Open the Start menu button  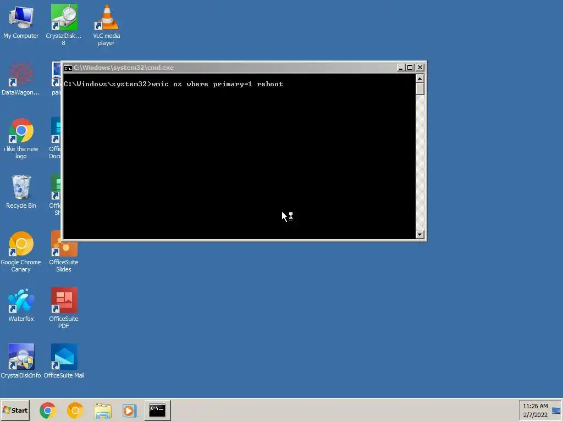(15, 410)
